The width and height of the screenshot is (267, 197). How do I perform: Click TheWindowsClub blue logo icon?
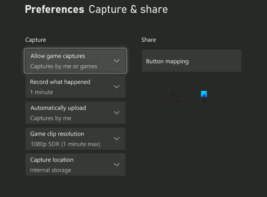pos(204,94)
